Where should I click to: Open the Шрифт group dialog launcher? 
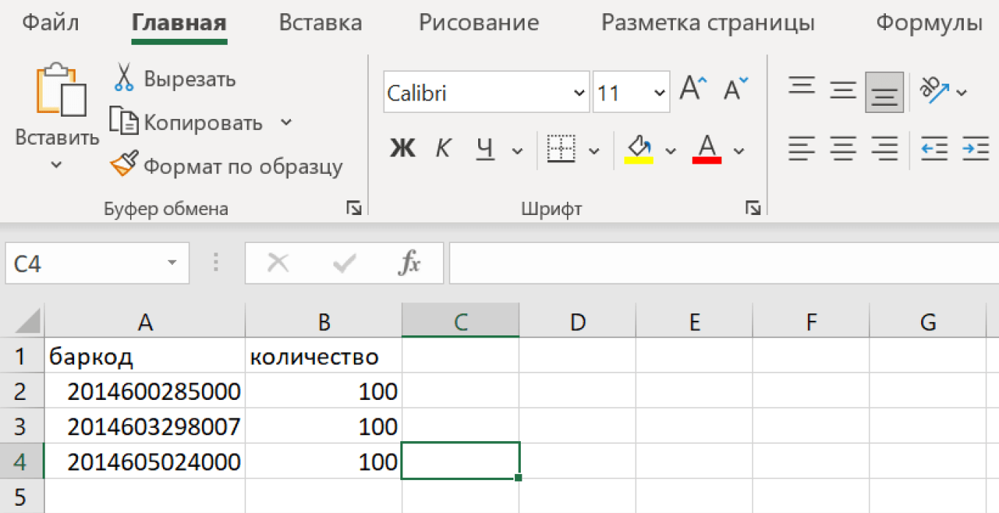click(752, 208)
